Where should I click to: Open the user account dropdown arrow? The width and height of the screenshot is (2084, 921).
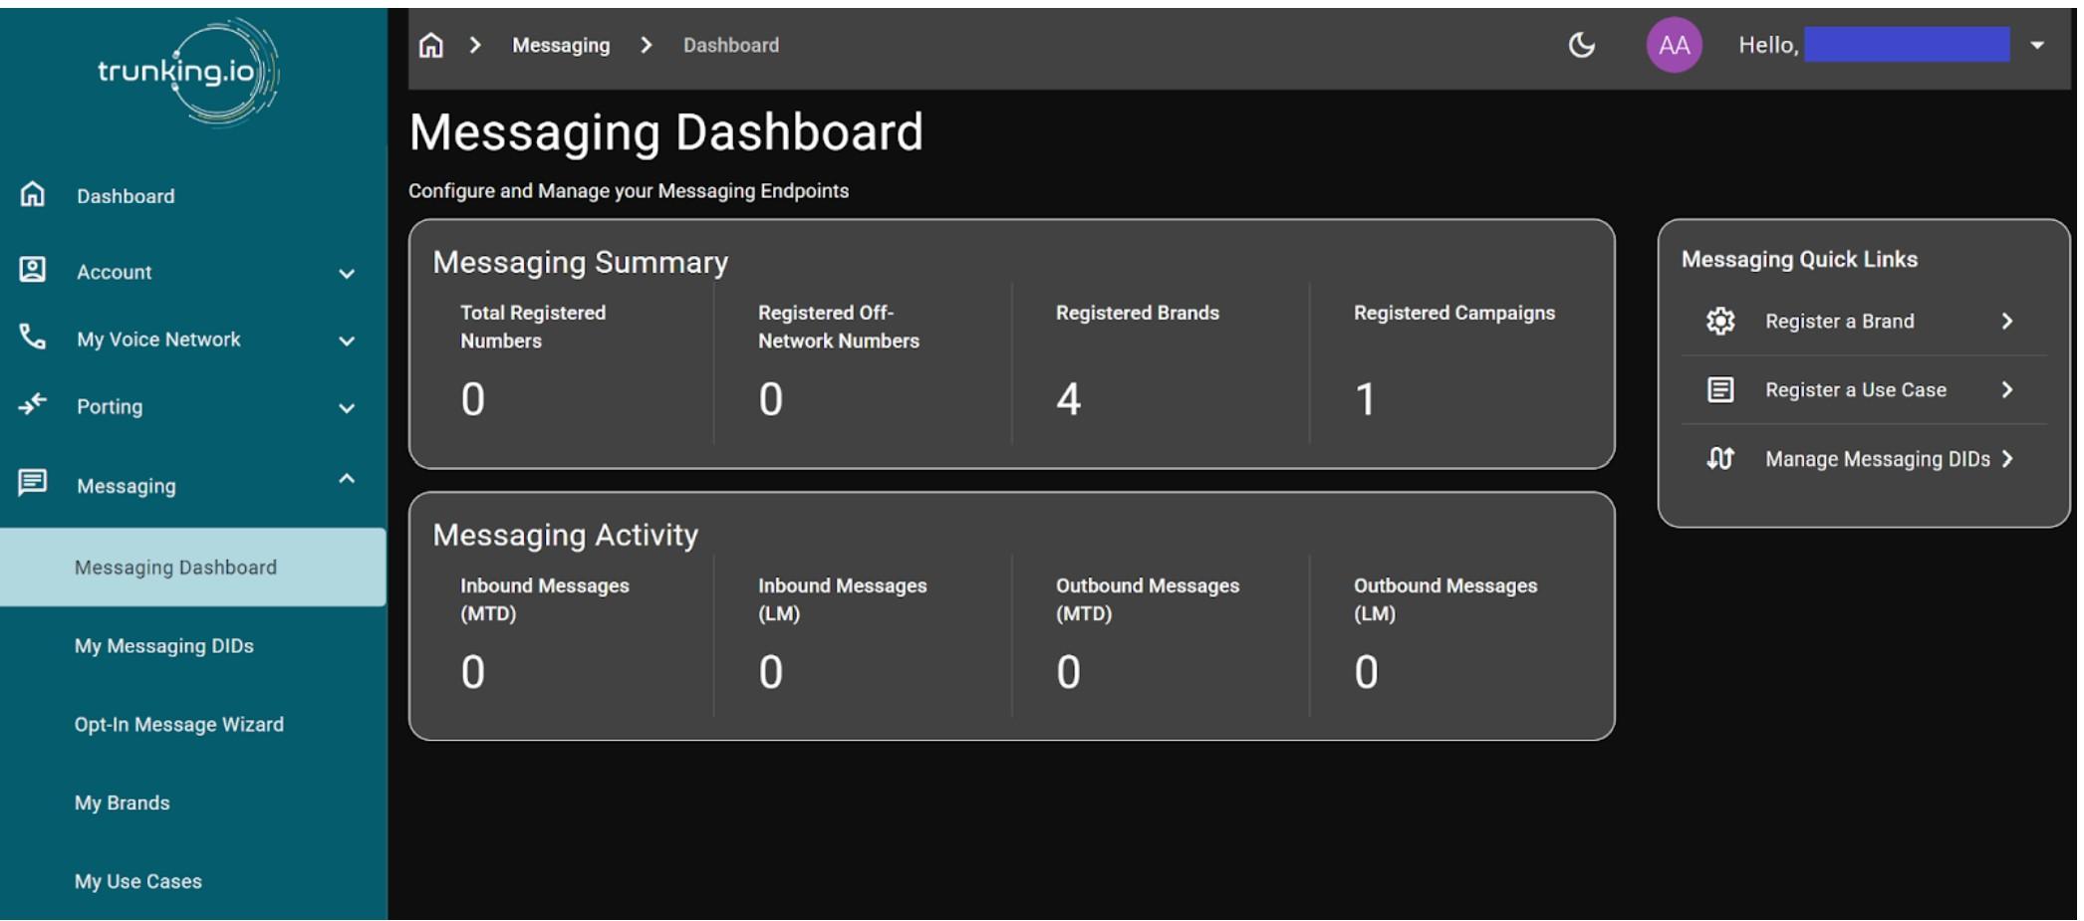(x=2037, y=45)
